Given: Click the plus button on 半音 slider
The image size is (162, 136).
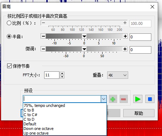Looking at the screenshot, I should pos(125,36).
